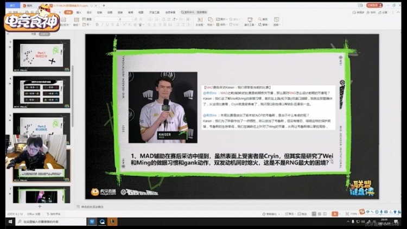Screen dimensions: 407x229
Task: Click the 协作 (collaborate) button
Action: 371,12
